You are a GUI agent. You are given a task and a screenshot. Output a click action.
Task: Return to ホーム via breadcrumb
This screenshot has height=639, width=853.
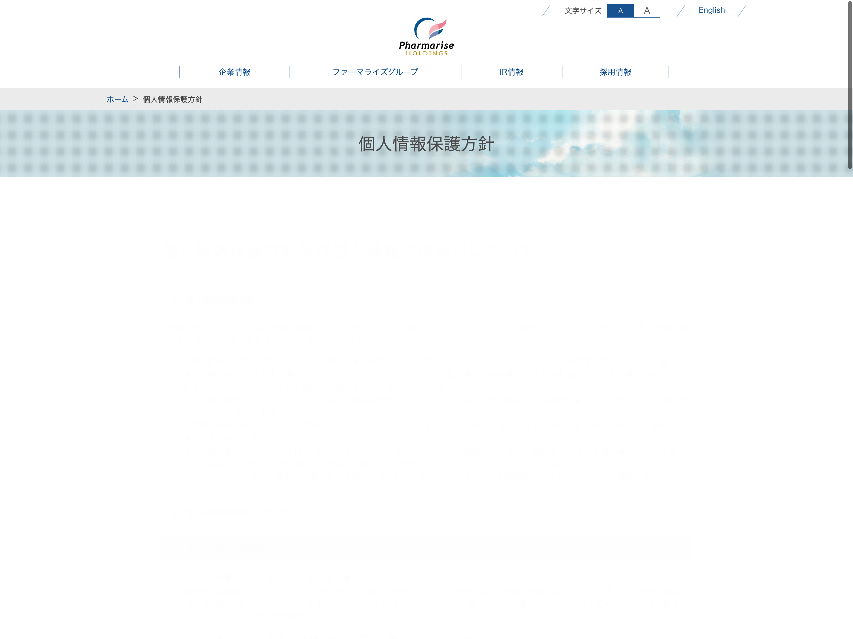pos(117,99)
